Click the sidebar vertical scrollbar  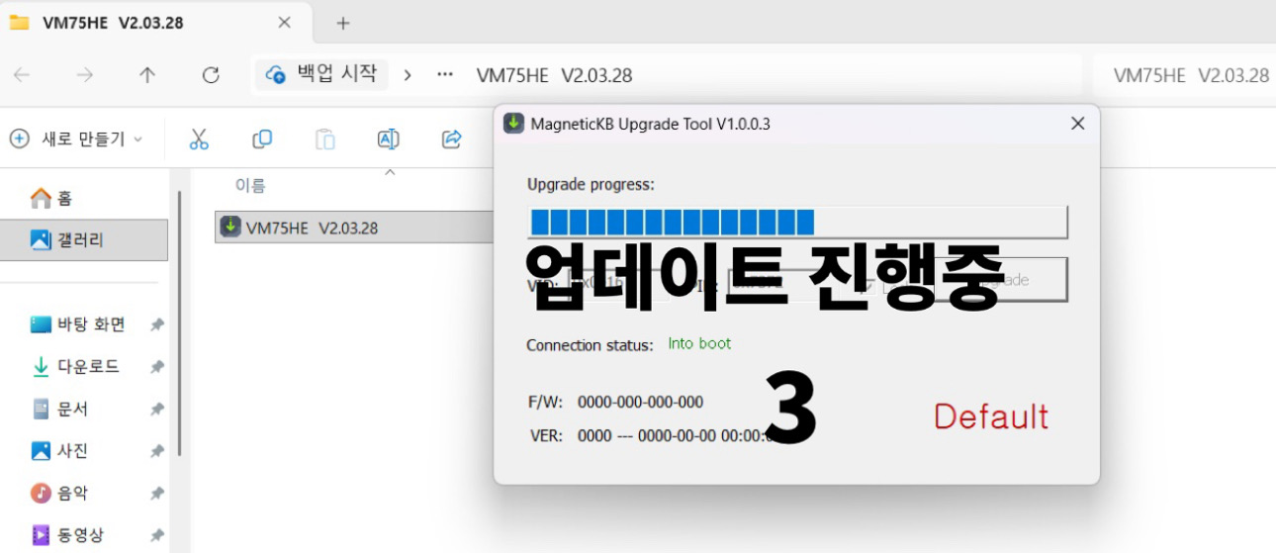(x=179, y=322)
